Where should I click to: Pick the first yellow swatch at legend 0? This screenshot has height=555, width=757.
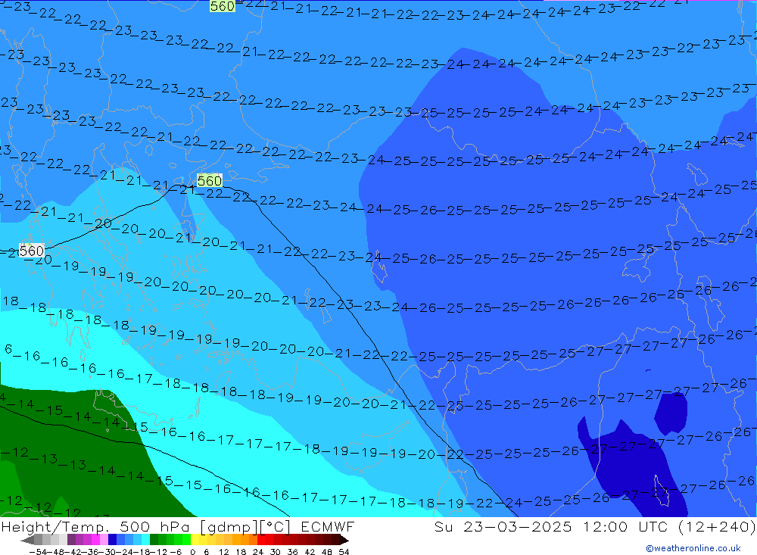coord(195,540)
